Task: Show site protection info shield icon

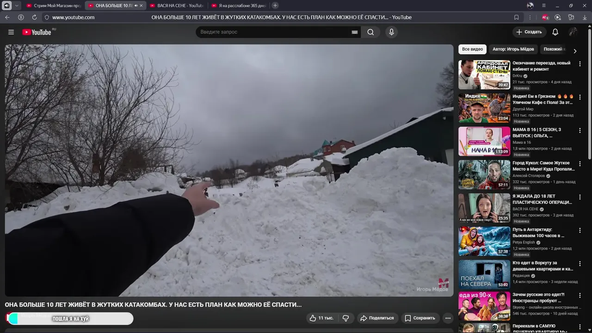Action: (x=46, y=17)
